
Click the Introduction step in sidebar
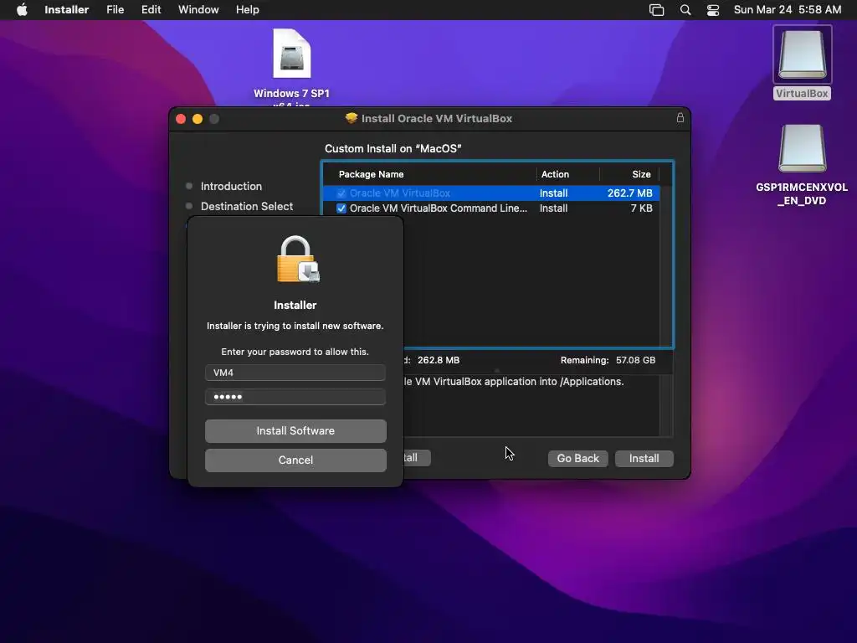(x=231, y=186)
